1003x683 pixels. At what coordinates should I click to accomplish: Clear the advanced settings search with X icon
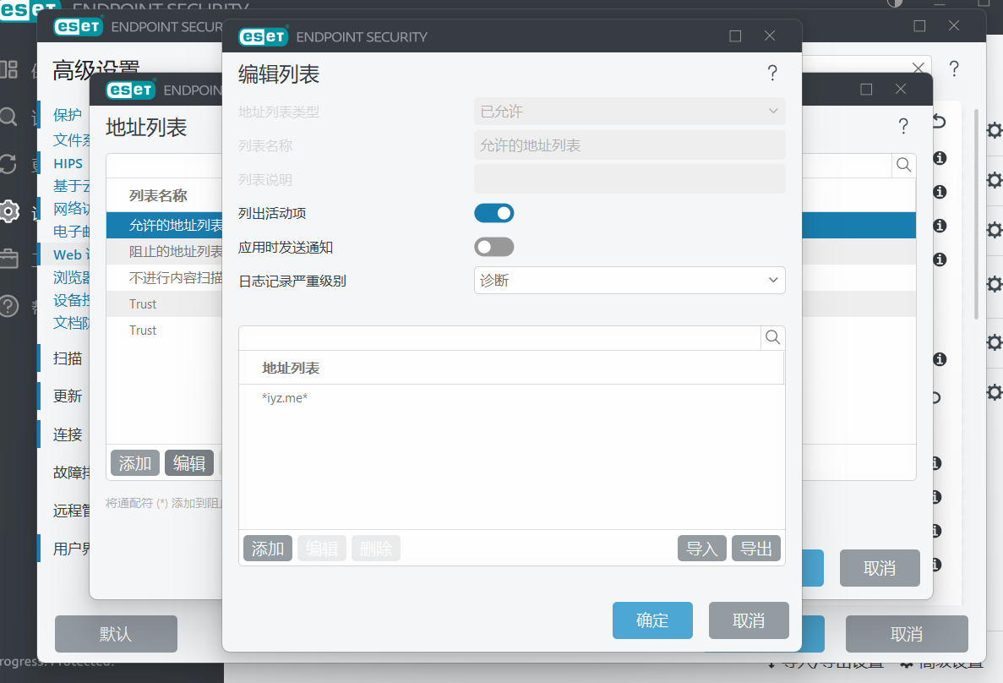point(919,68)
